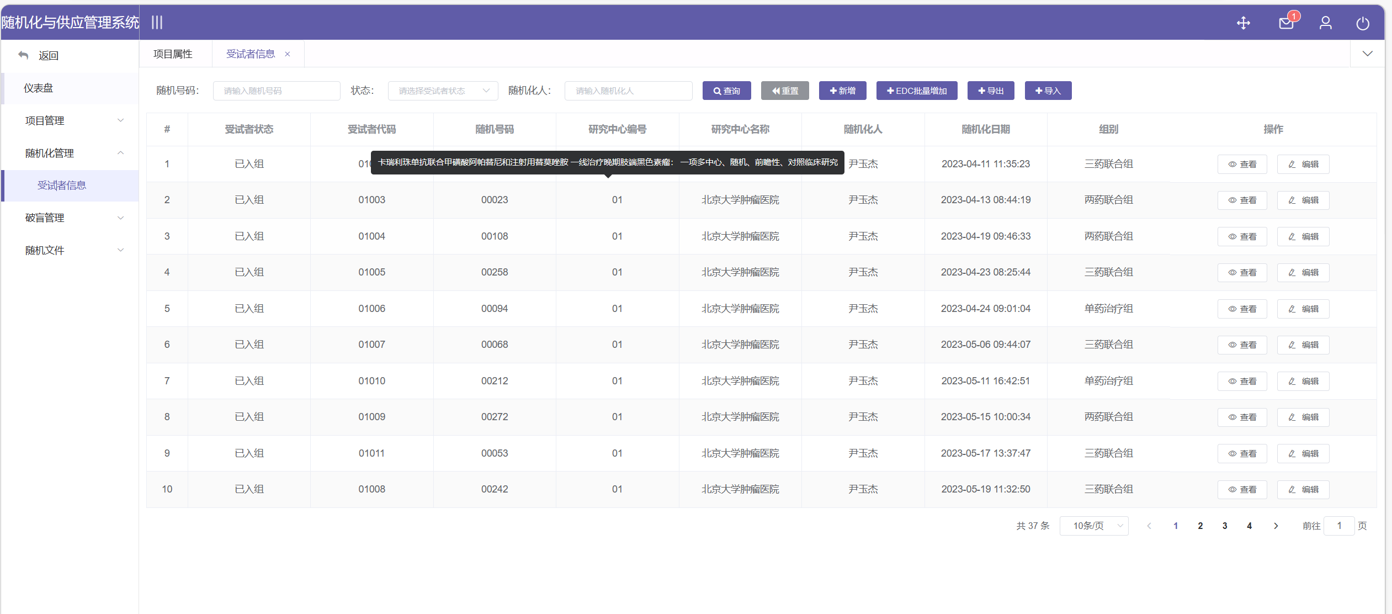Edit subject 01004
The image size is (1392, 614).
(1303, 236)
